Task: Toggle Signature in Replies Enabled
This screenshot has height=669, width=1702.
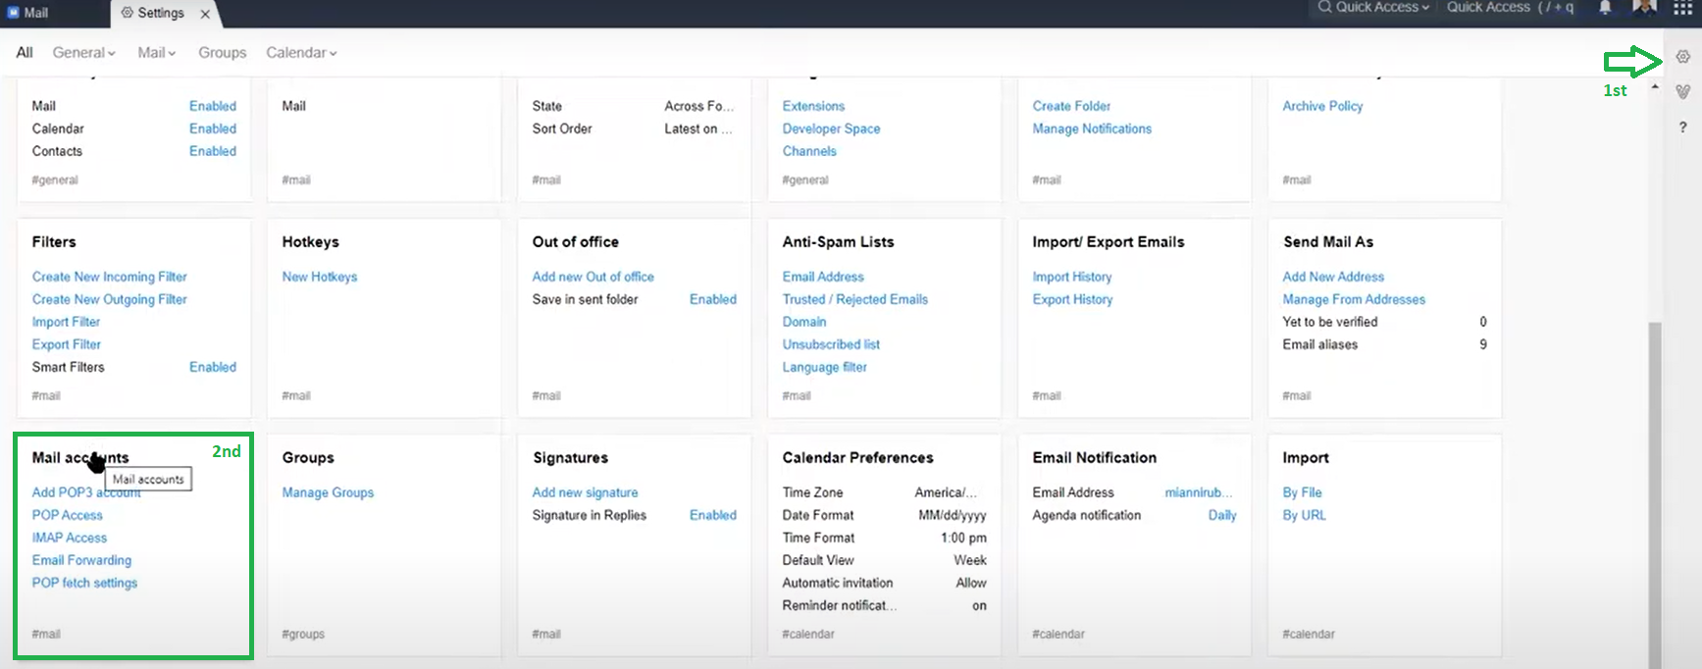Action: (x=712, y=515)
